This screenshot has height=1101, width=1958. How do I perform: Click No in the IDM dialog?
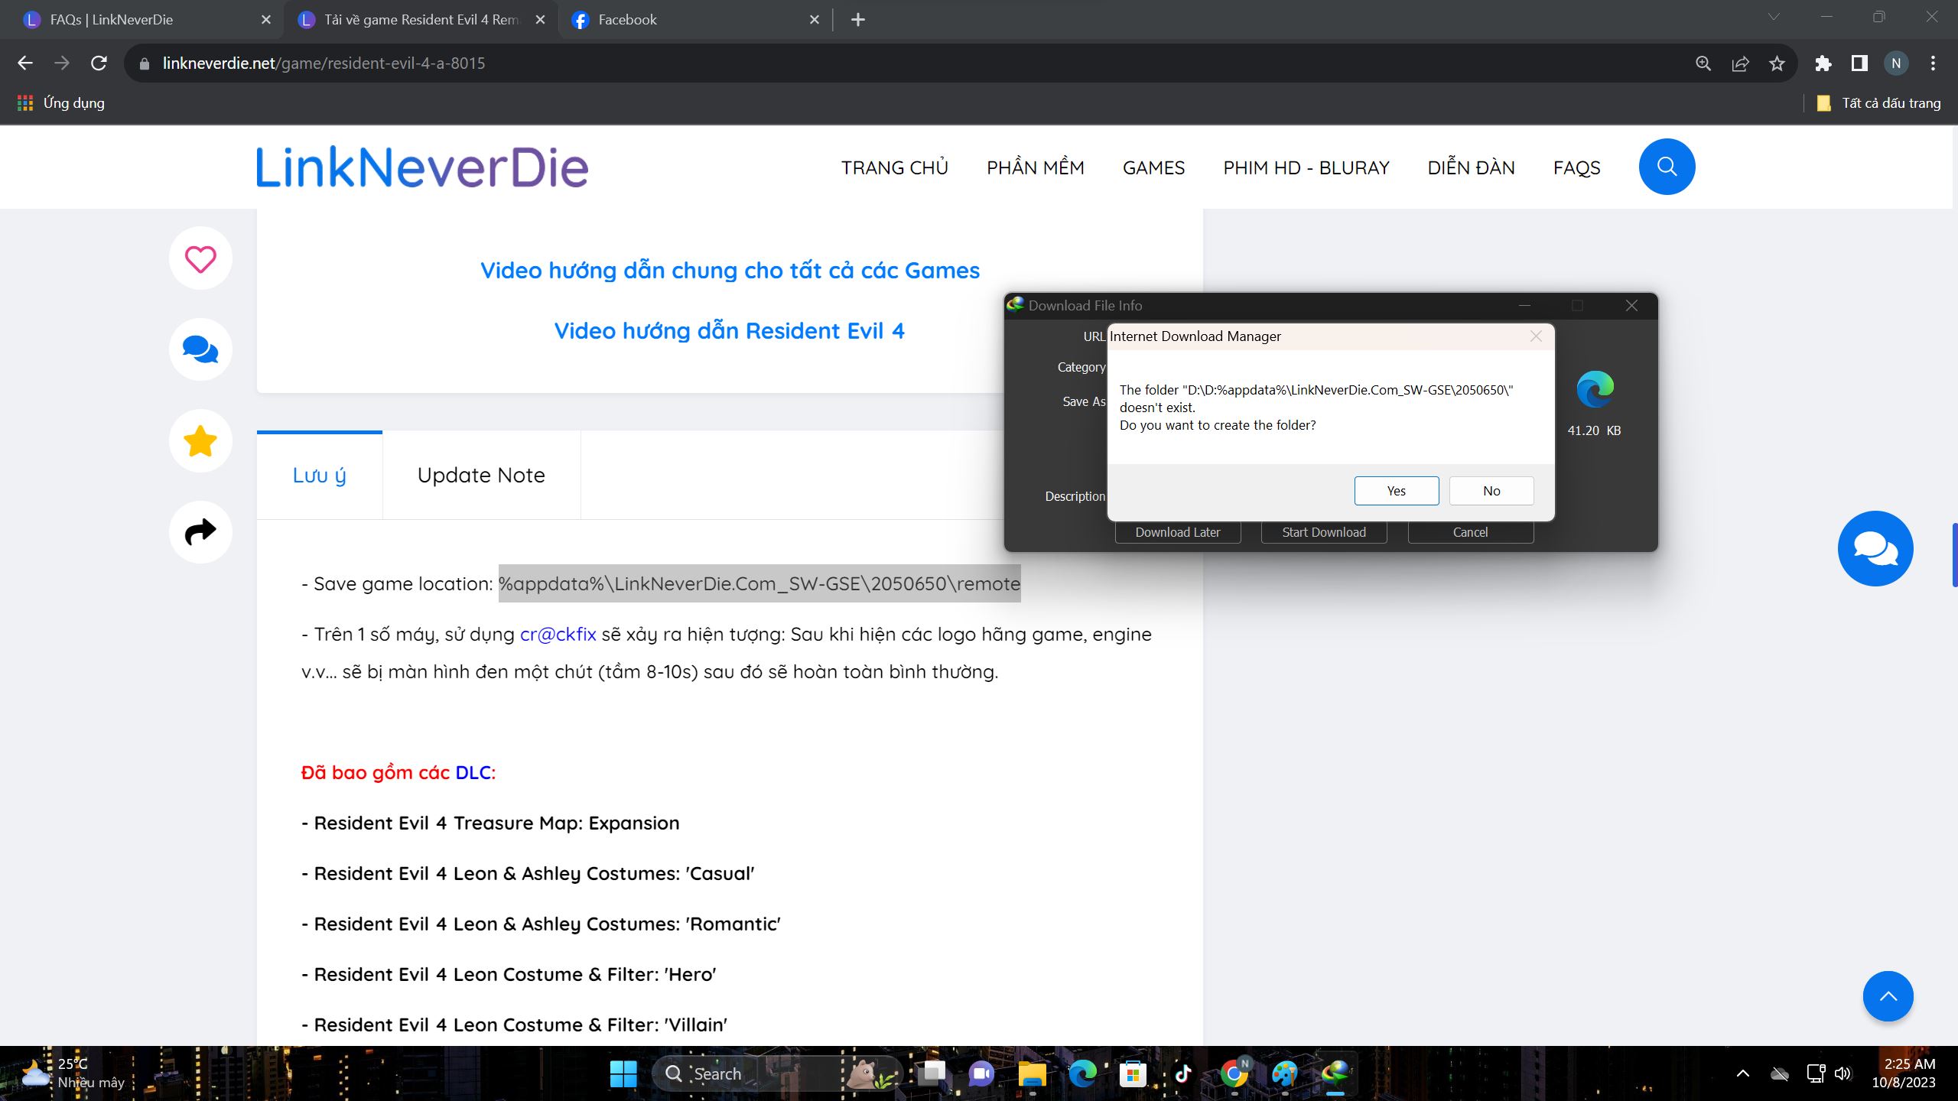tap(1491, 491)
